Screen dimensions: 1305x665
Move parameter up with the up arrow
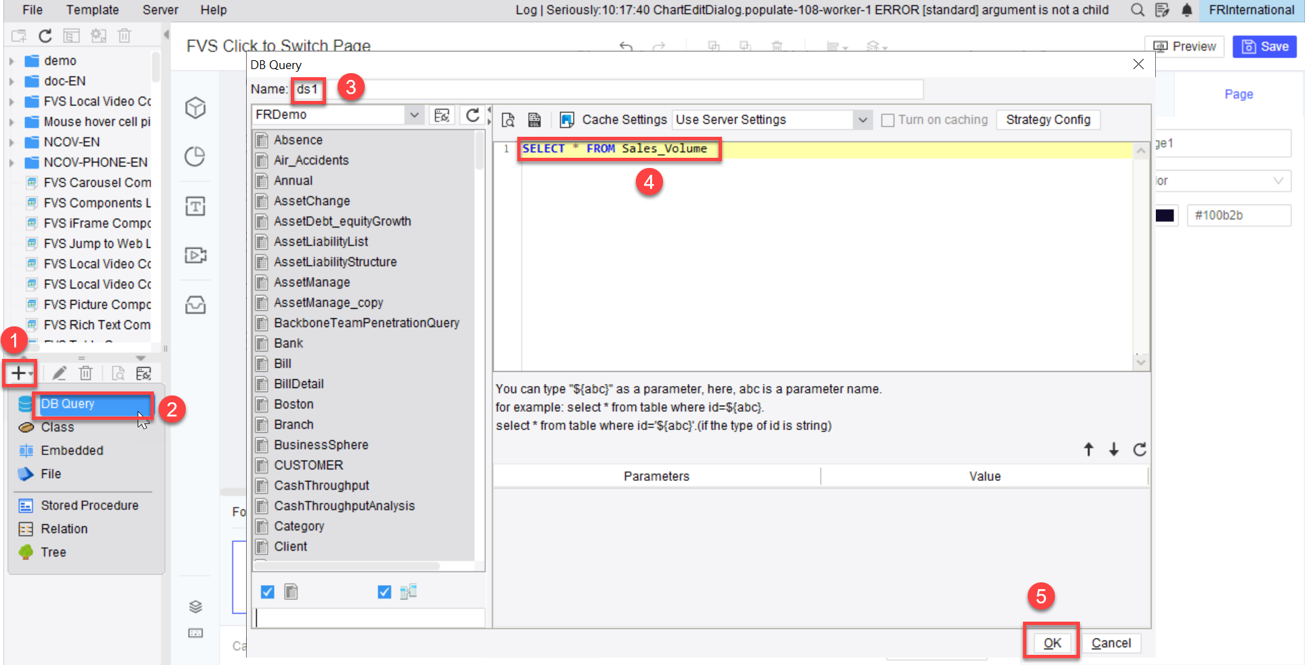(1089, 449)
